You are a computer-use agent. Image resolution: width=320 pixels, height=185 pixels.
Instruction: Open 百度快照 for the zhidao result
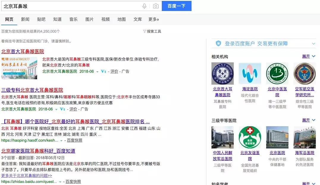73,181
